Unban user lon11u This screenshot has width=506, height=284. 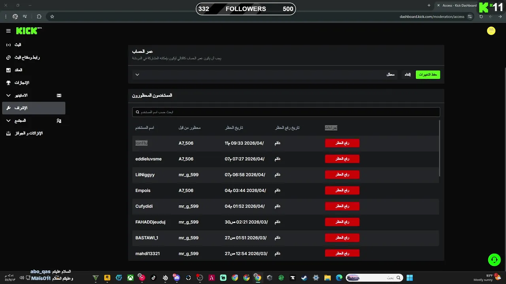(x=342, y=143)
